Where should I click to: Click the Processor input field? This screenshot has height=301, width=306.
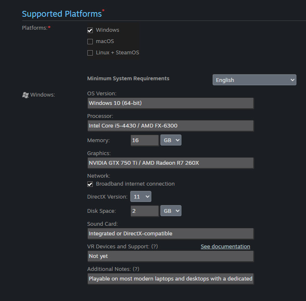point(171,126)
